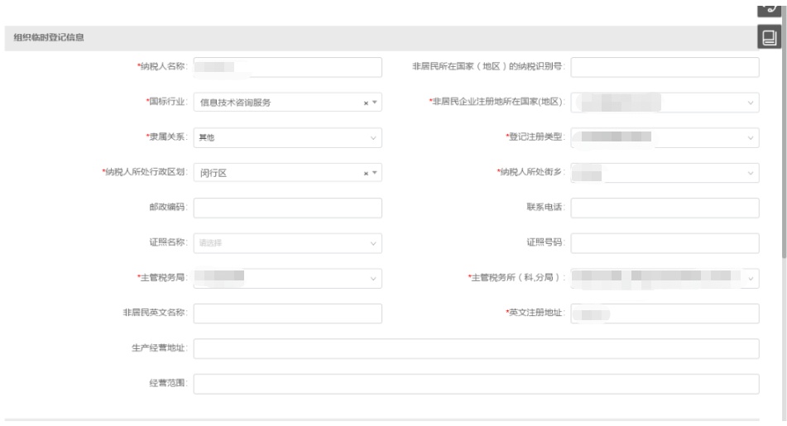Clear the 纳税人所处行政区划 selection with x
Screen dimensions: 787x426
tap(366, 173)
